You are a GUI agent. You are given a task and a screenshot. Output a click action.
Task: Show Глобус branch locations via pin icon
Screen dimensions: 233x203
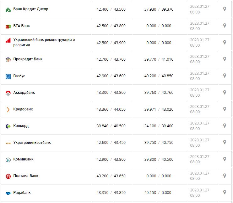225,76
